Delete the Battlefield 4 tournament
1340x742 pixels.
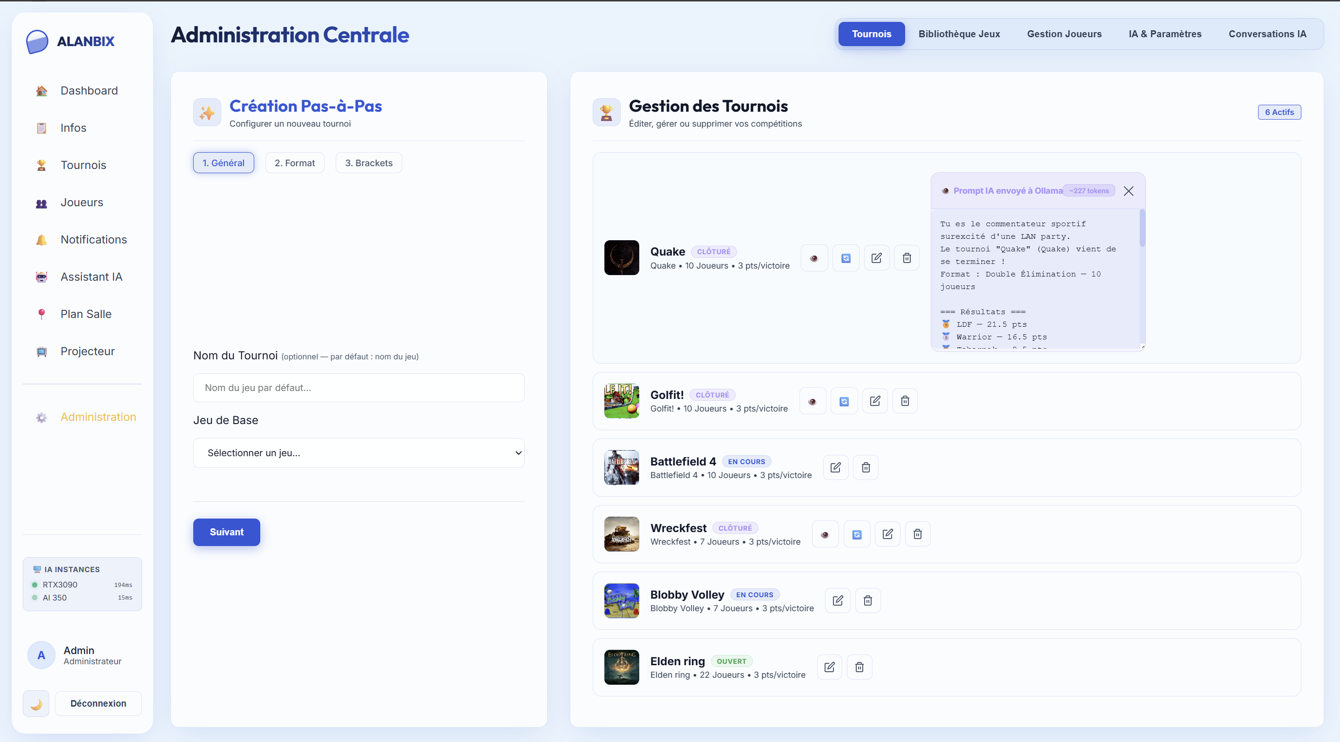pos(866,467)
